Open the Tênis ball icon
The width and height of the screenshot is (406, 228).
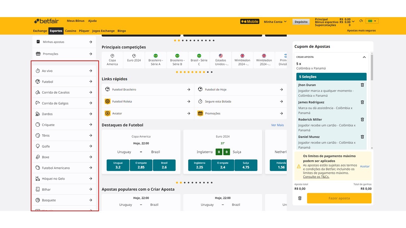click(x=38, y=136)
